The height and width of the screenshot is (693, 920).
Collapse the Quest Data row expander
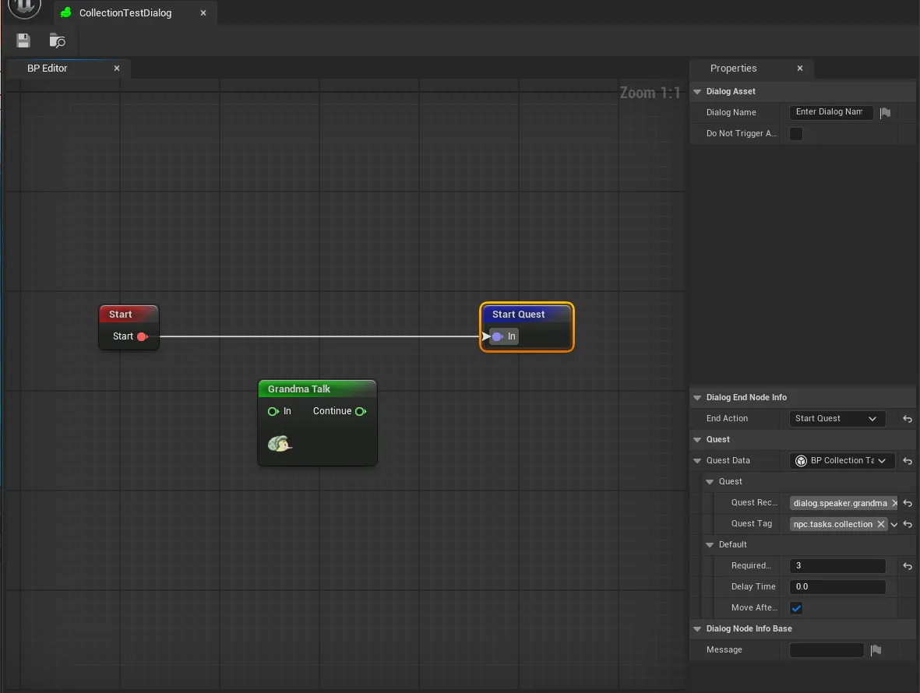point(698,461)
